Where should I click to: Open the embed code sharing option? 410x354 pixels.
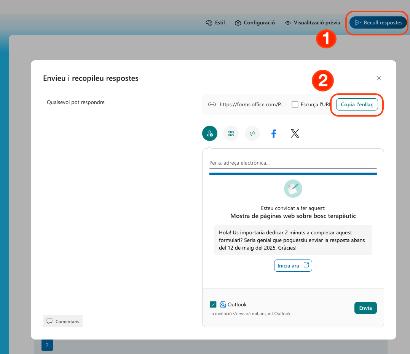[x=252, y=133]
